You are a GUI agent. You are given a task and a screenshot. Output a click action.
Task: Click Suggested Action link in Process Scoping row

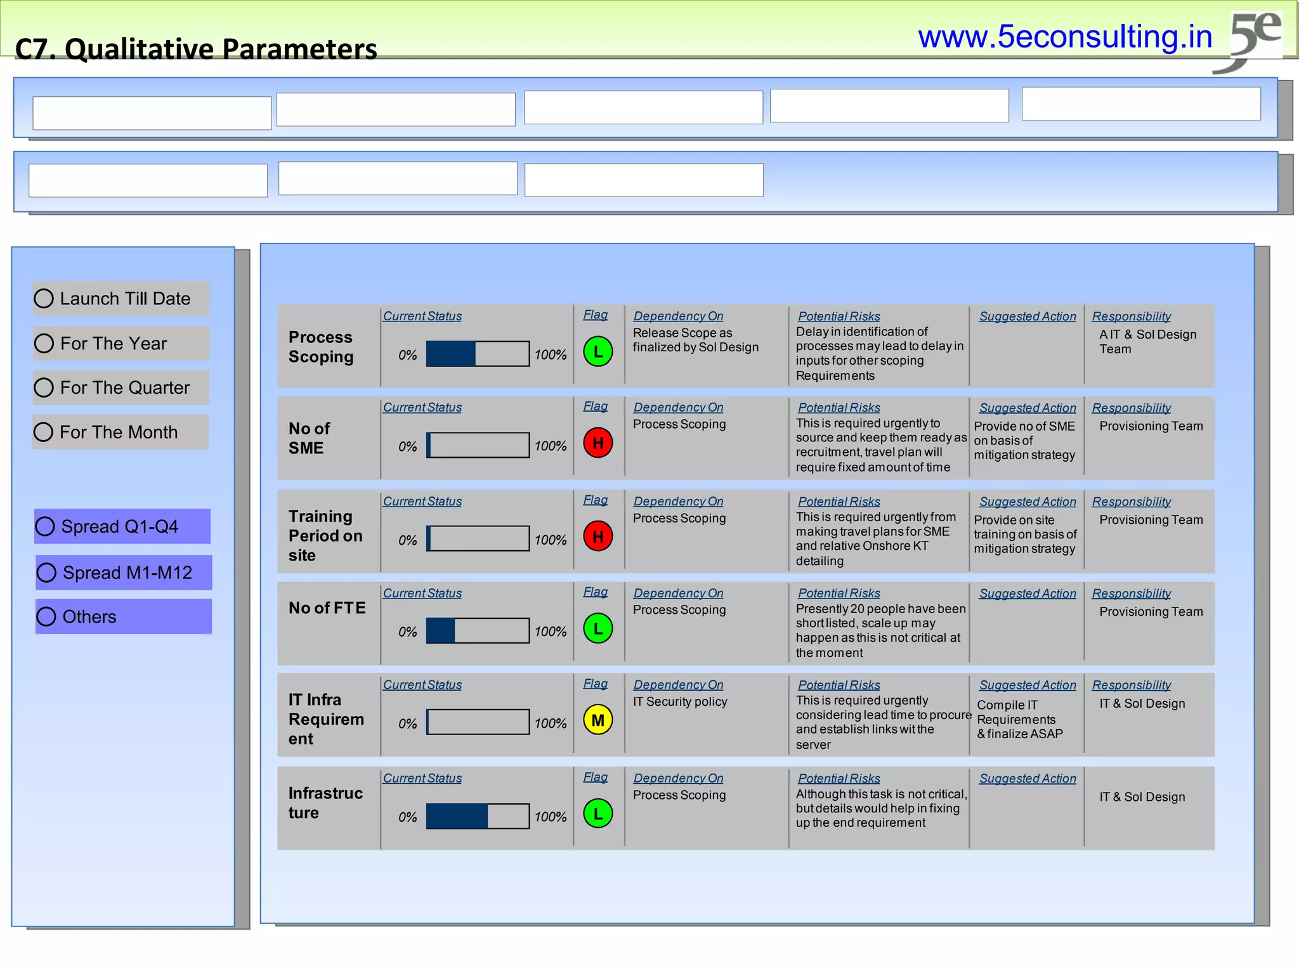click(1028, 316)
